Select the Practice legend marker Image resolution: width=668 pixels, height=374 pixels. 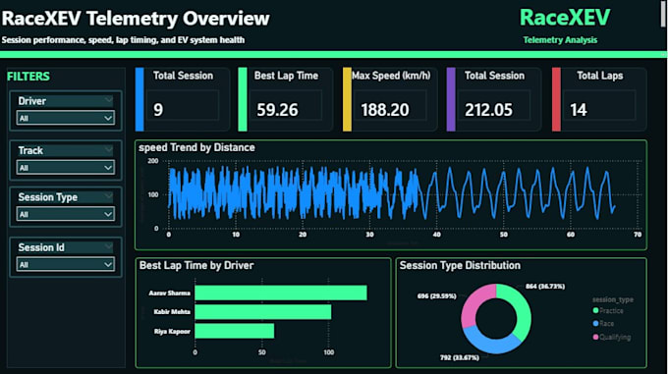(595, 310)
